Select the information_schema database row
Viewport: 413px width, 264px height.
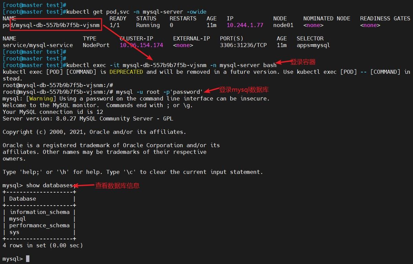tap(39, 212)
